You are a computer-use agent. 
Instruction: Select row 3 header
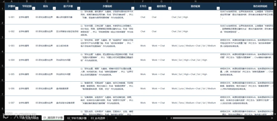click(x=2, y=31)
